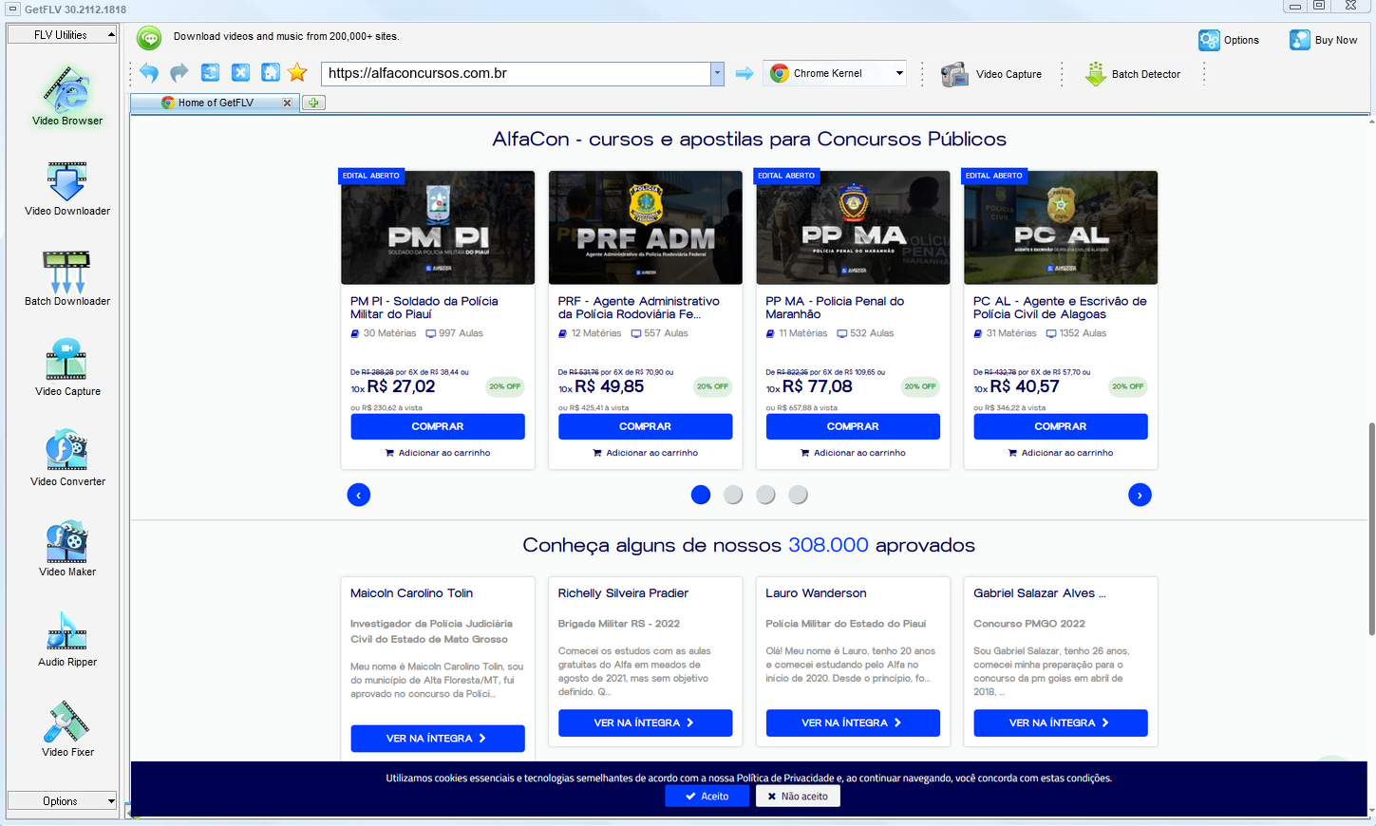
Task: Navigate with the blue go arrow
Action: click(x=745, y=73)
